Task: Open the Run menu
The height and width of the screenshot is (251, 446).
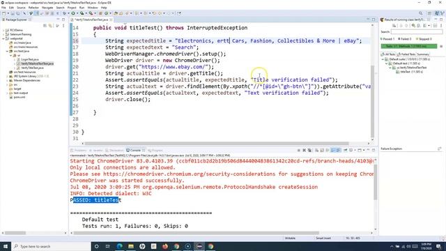Action: point(82,8)
